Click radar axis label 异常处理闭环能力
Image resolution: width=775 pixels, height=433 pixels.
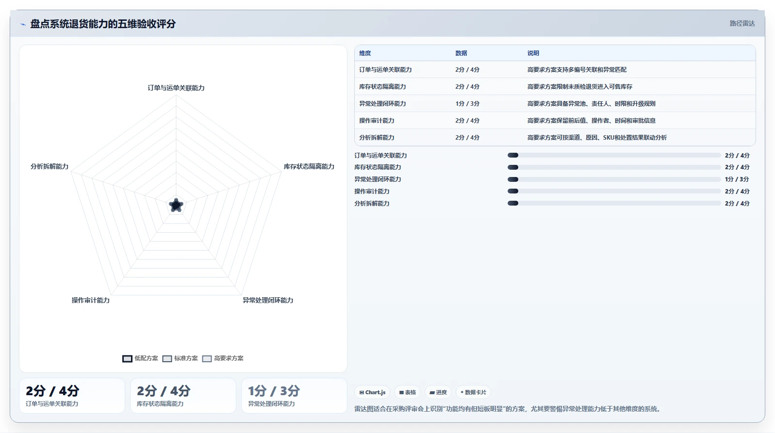click(x=268, y=300)
